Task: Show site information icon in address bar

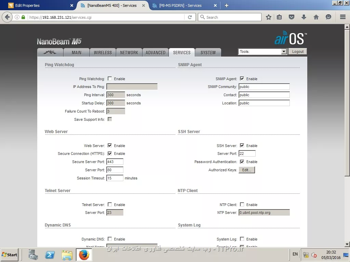Action: coord(17,17)
